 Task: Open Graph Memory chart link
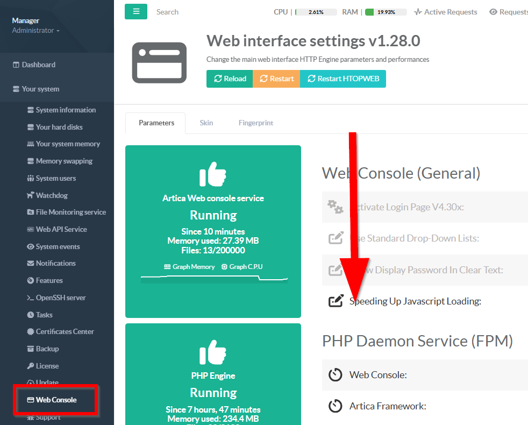tap(189, 267)
